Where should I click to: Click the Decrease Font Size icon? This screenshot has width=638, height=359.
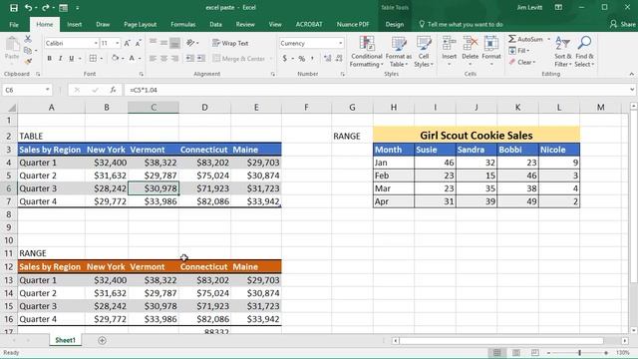pos(138,43)
